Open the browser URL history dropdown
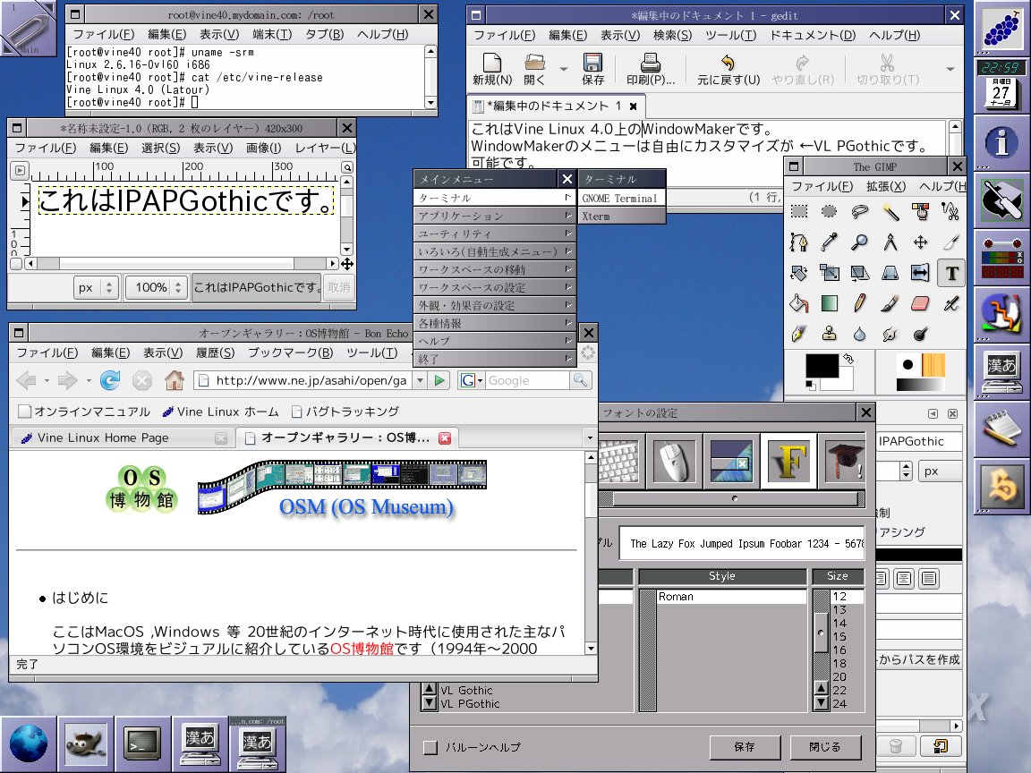Screen dimensions: 1031x773 click(420, 380)
